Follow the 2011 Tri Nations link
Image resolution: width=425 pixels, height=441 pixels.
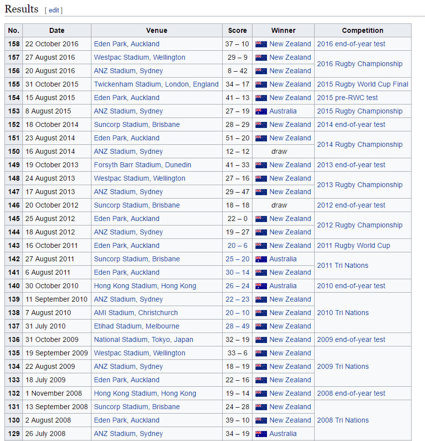342,265
